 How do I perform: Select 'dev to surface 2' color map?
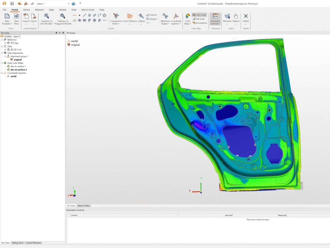(x=18, y=69)
